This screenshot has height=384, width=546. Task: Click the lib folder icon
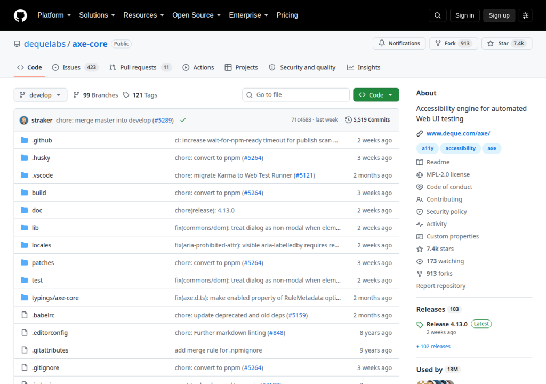click(24, 228)
